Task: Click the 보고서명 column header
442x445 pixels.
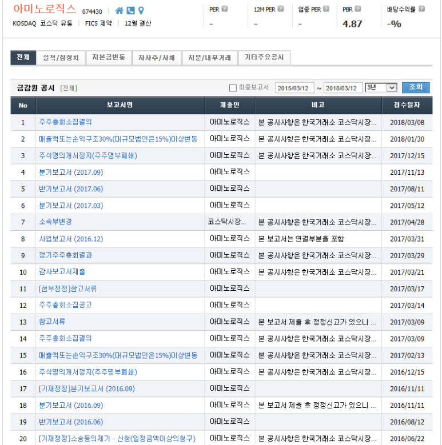Action: [x=120, y=105]
